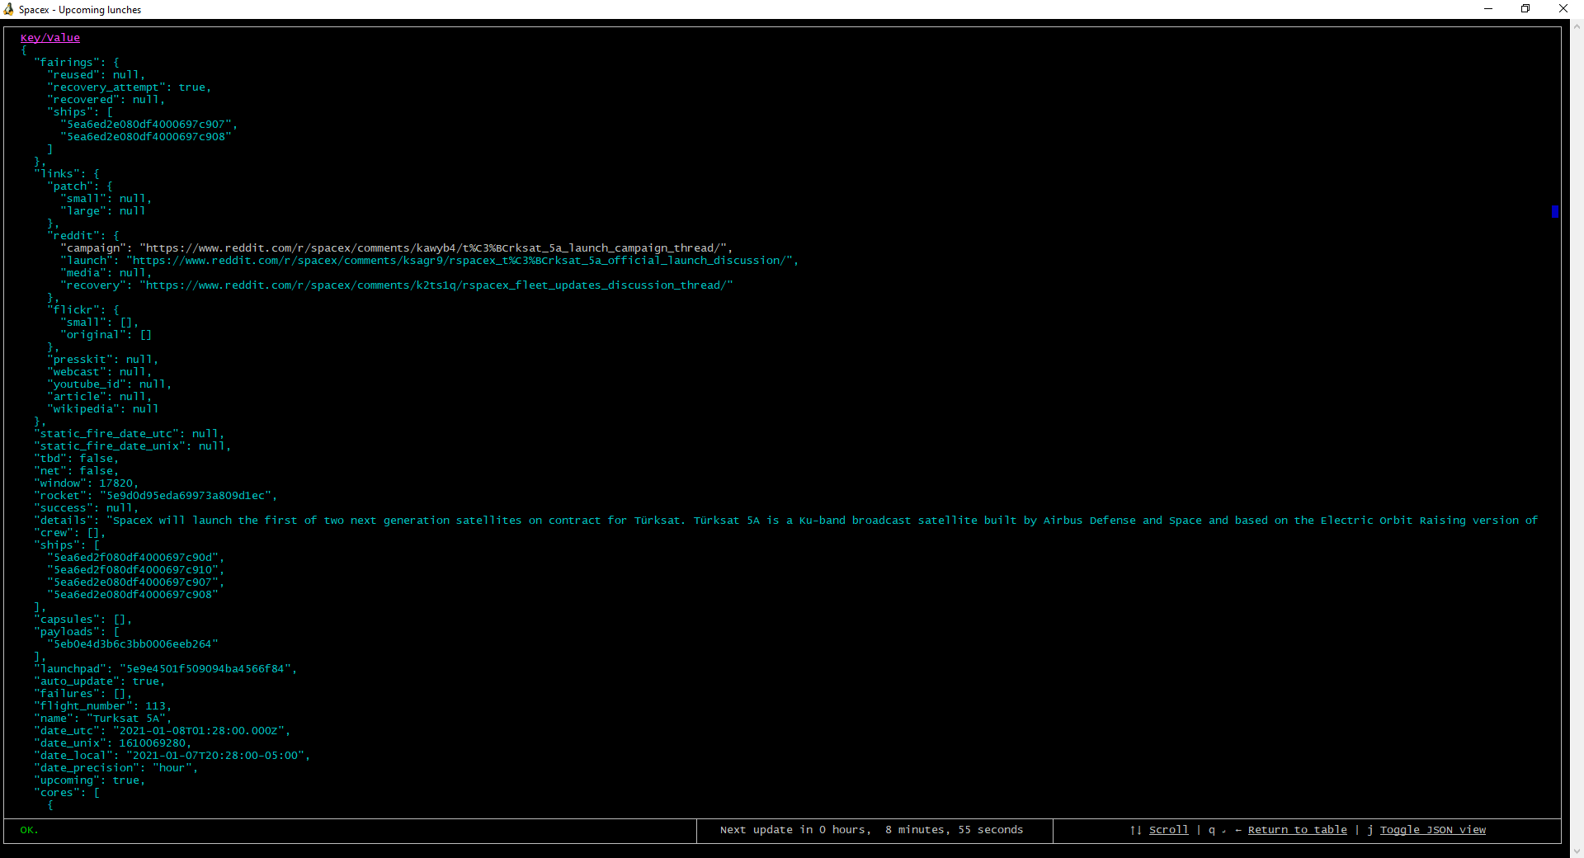The height and width of the screenshot is (858, 1584).
Task: Click the "date_unix": 1610069280 line
Action: pos(112,743)
